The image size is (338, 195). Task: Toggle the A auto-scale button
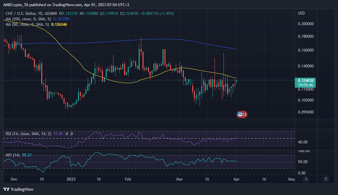point(305,179)
